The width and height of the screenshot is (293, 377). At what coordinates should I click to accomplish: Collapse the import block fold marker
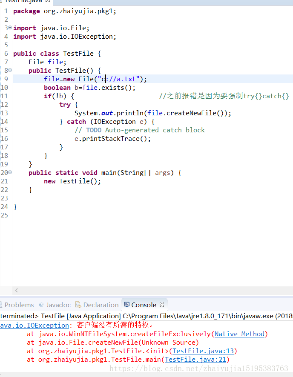pyautogui.click(x=10, y=28)
